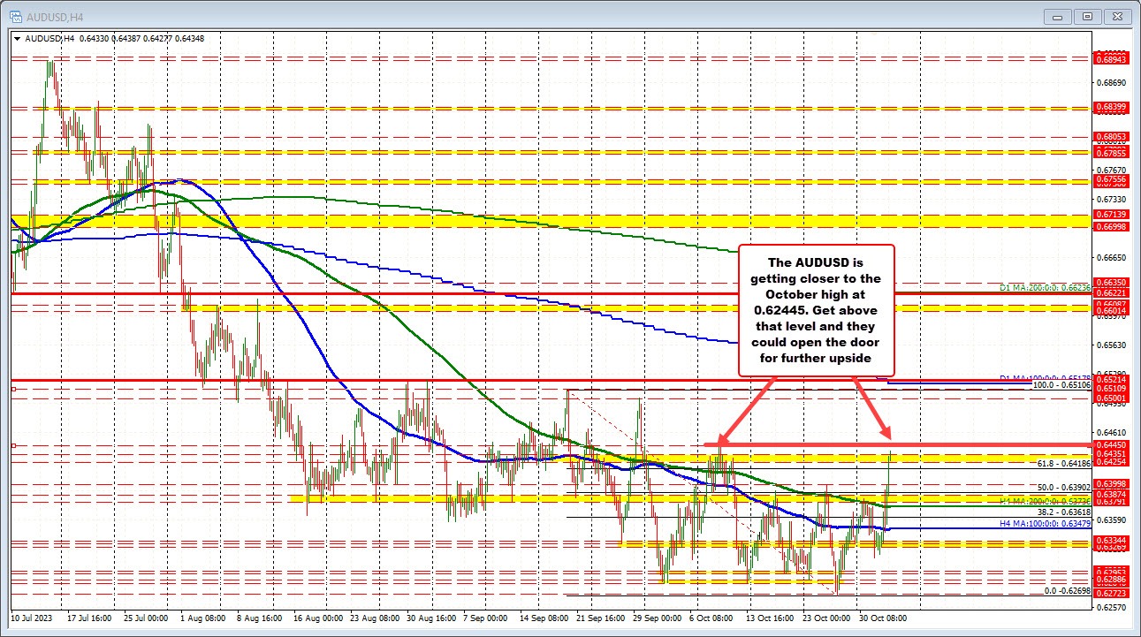Screen dimensions: 1141x637
Task: Minimize the AUDUSD,H4 chart window
Action: point(1057,16)
